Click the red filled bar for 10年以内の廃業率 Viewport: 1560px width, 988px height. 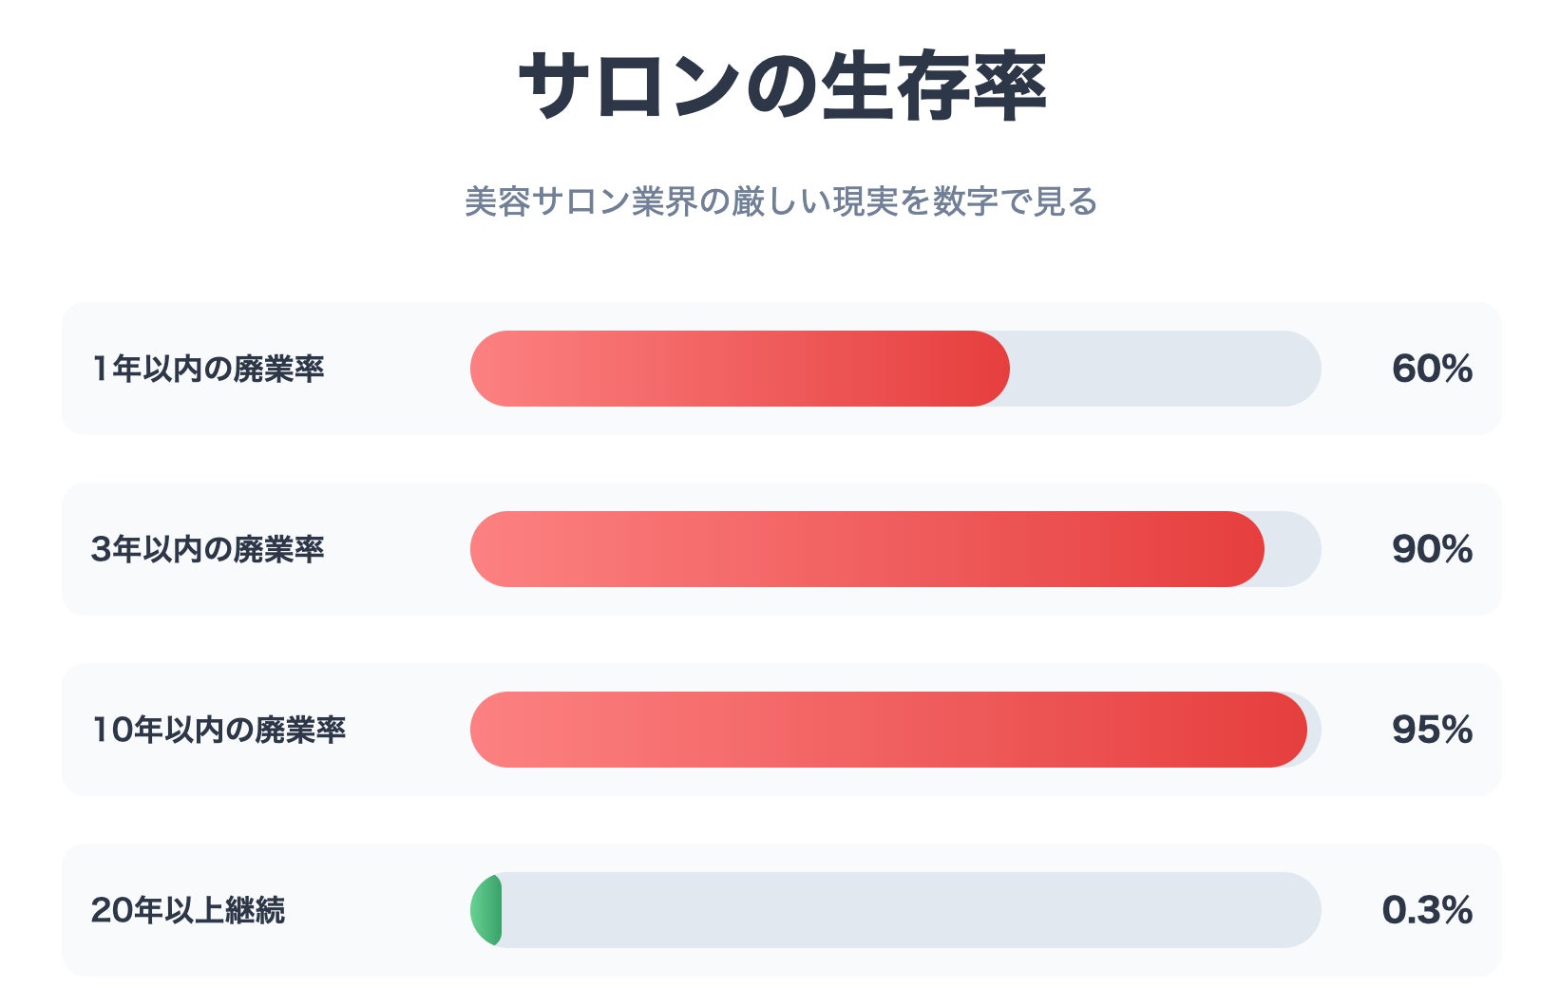(888, 730)
